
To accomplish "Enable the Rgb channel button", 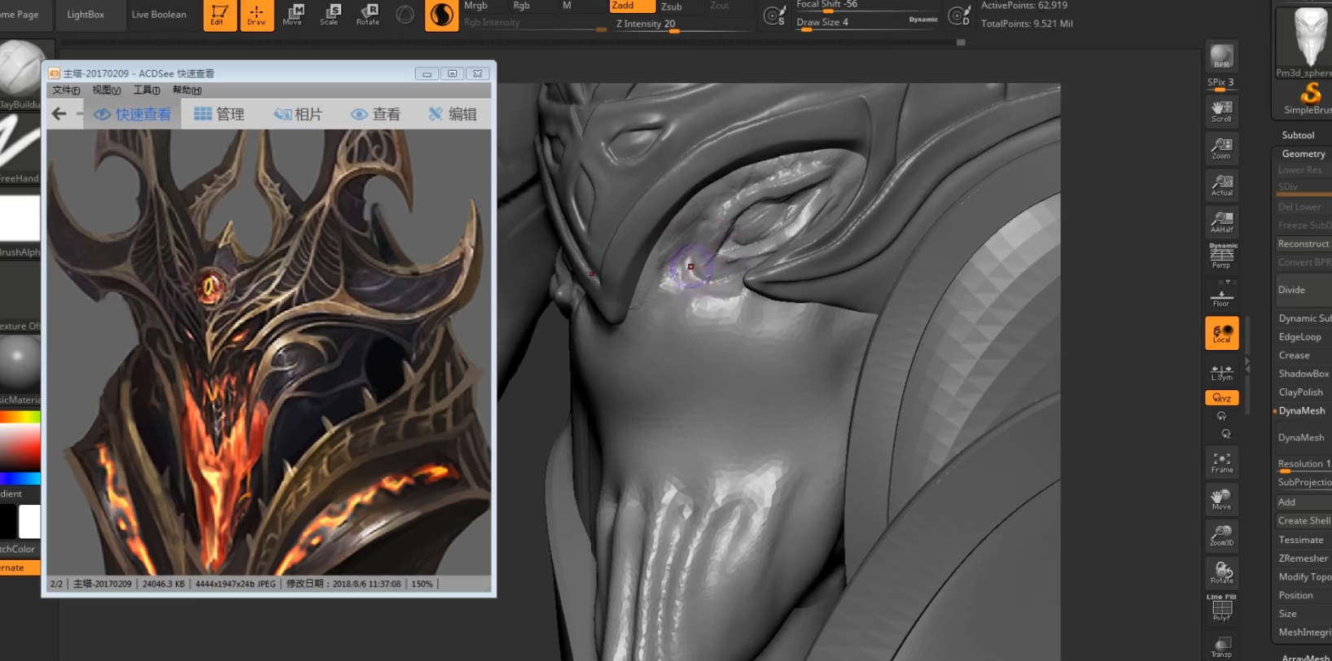I will [x=521, y=6].
